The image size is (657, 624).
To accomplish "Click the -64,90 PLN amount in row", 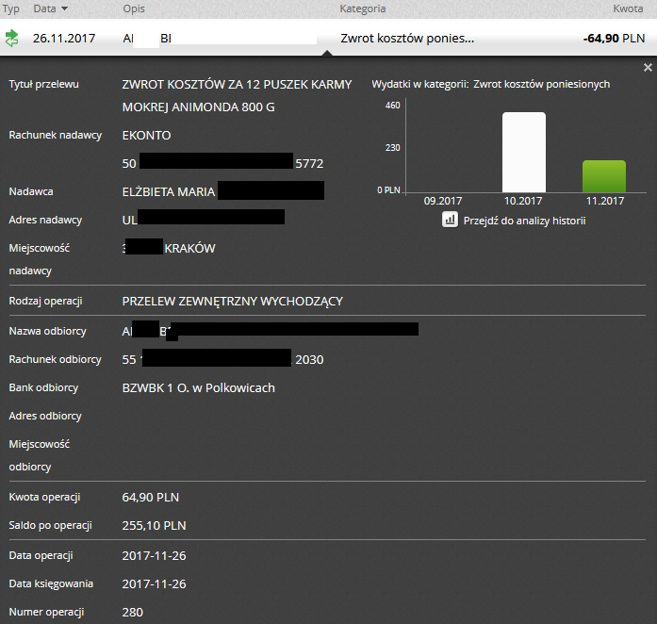I will pos(614,40).
